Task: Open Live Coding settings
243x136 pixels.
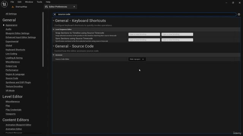Action: (x=11, y=54)
